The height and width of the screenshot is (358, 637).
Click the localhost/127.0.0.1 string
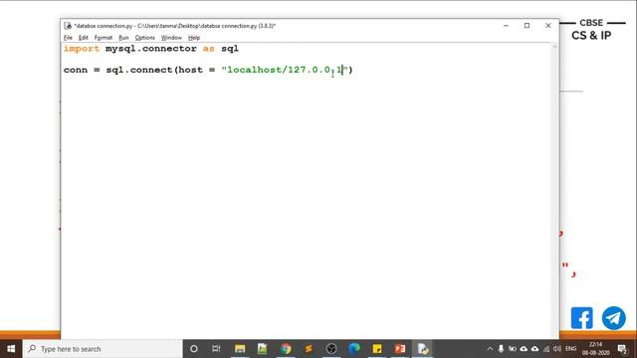285,70
